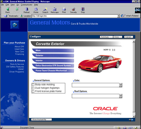The height and width of the screenshot is (129, 141).
Task: Click the scrollbar down arrow in configurator
Action: tap(134, 116)
